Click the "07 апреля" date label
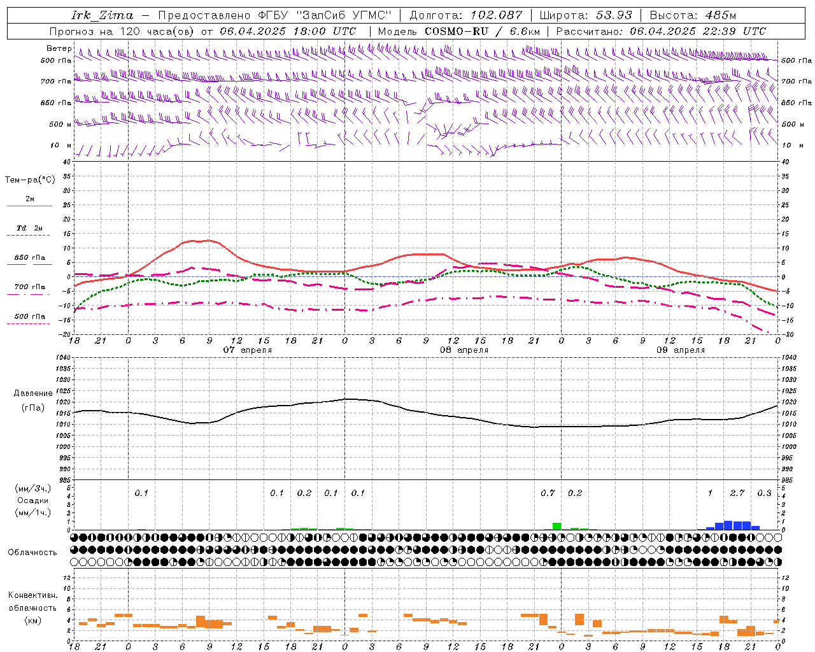 click(x=247, y=350)
